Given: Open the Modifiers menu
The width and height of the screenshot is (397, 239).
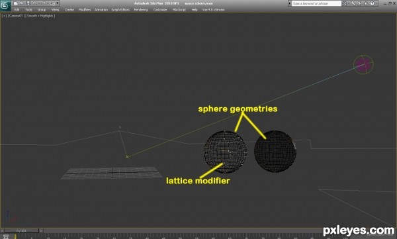Looking at the screenshot, I should (85, 10).
